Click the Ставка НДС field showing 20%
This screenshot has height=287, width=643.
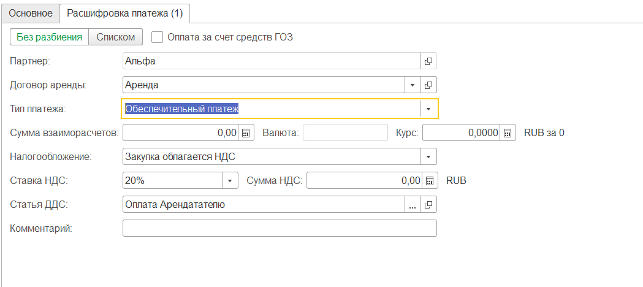pos(173,180)
